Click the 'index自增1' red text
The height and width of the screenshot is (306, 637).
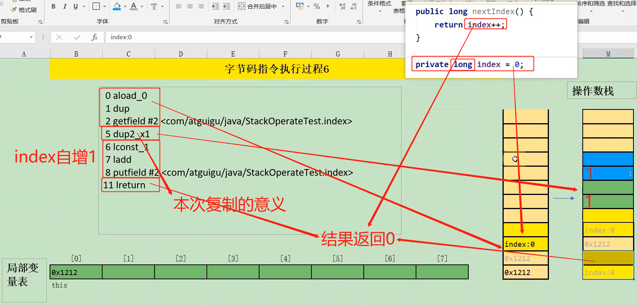point(55,157)
